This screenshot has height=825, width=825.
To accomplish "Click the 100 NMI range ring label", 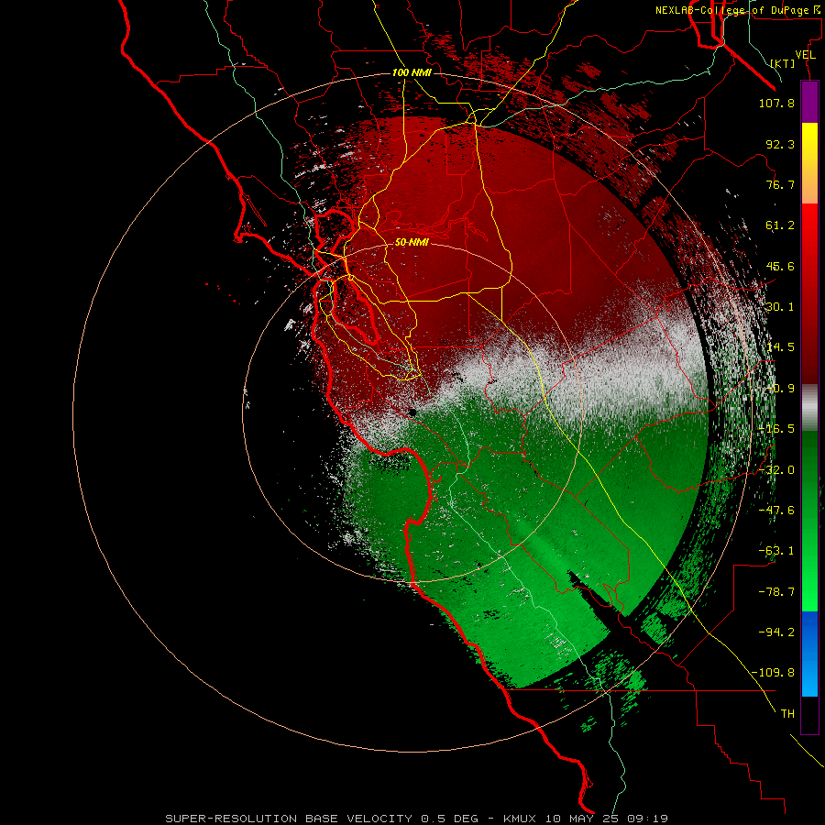I will click(x=412, y=72).
